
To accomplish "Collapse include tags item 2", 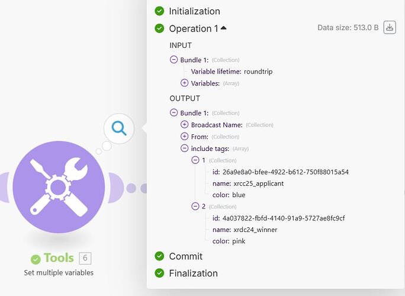I will click(195, 206).
